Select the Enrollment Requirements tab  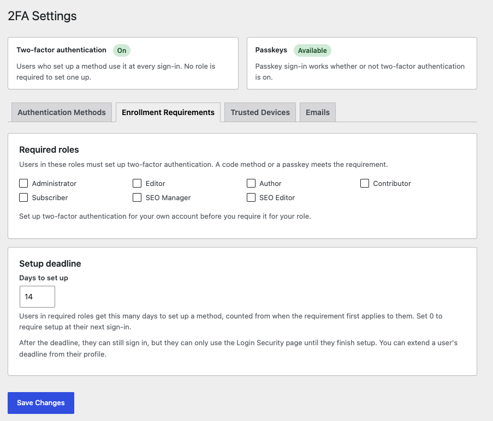(x=168, y=112)
